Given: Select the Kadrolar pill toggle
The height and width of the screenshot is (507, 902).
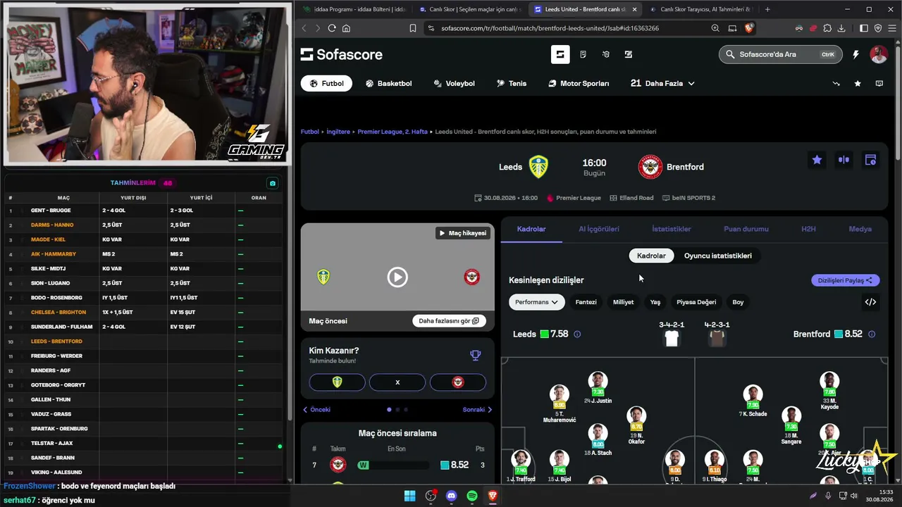Looking at the screenshot, I should coord(651,256).
